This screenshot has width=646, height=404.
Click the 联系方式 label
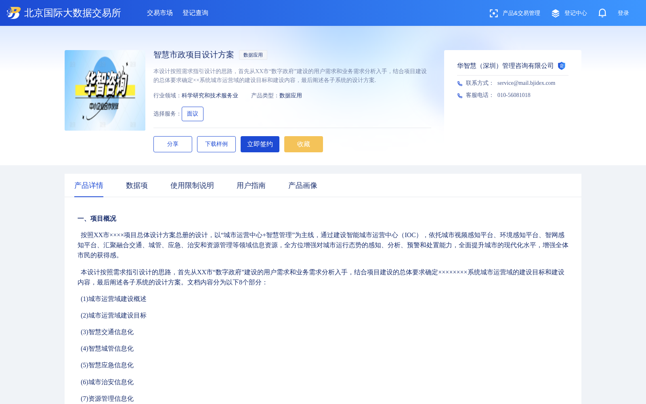tap(480, 83)
